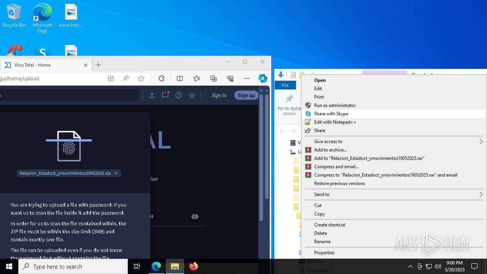This screenshot has width=487, height=274.
Task: Open the File tab in File Explorer
Action: pyautogui.click(x=285, y=85)
